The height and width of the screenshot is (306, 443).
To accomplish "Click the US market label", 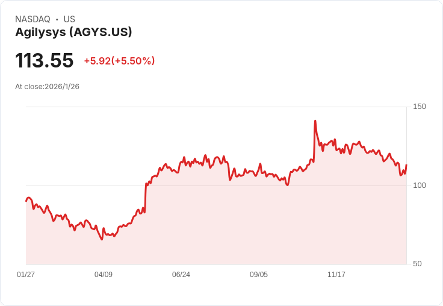I will tap(69, 19).
